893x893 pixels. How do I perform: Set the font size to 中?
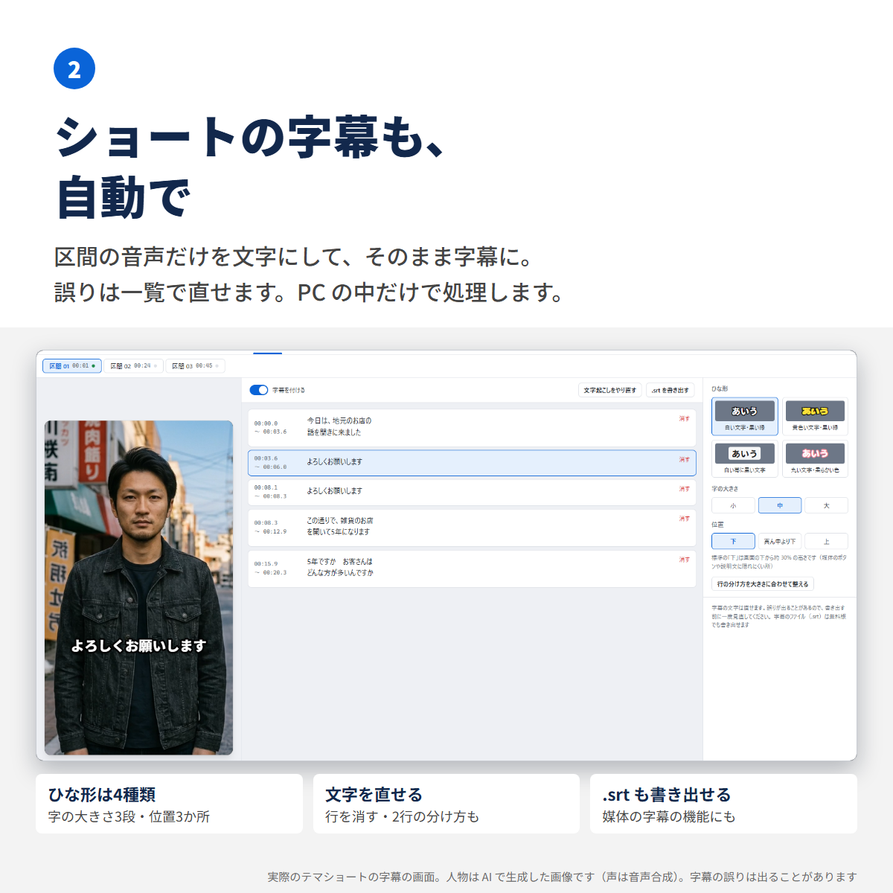tap(780, 506)
